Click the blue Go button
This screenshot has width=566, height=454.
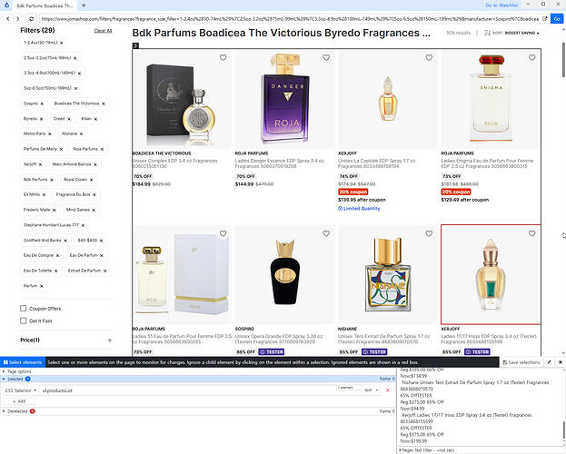click(557, 19)
